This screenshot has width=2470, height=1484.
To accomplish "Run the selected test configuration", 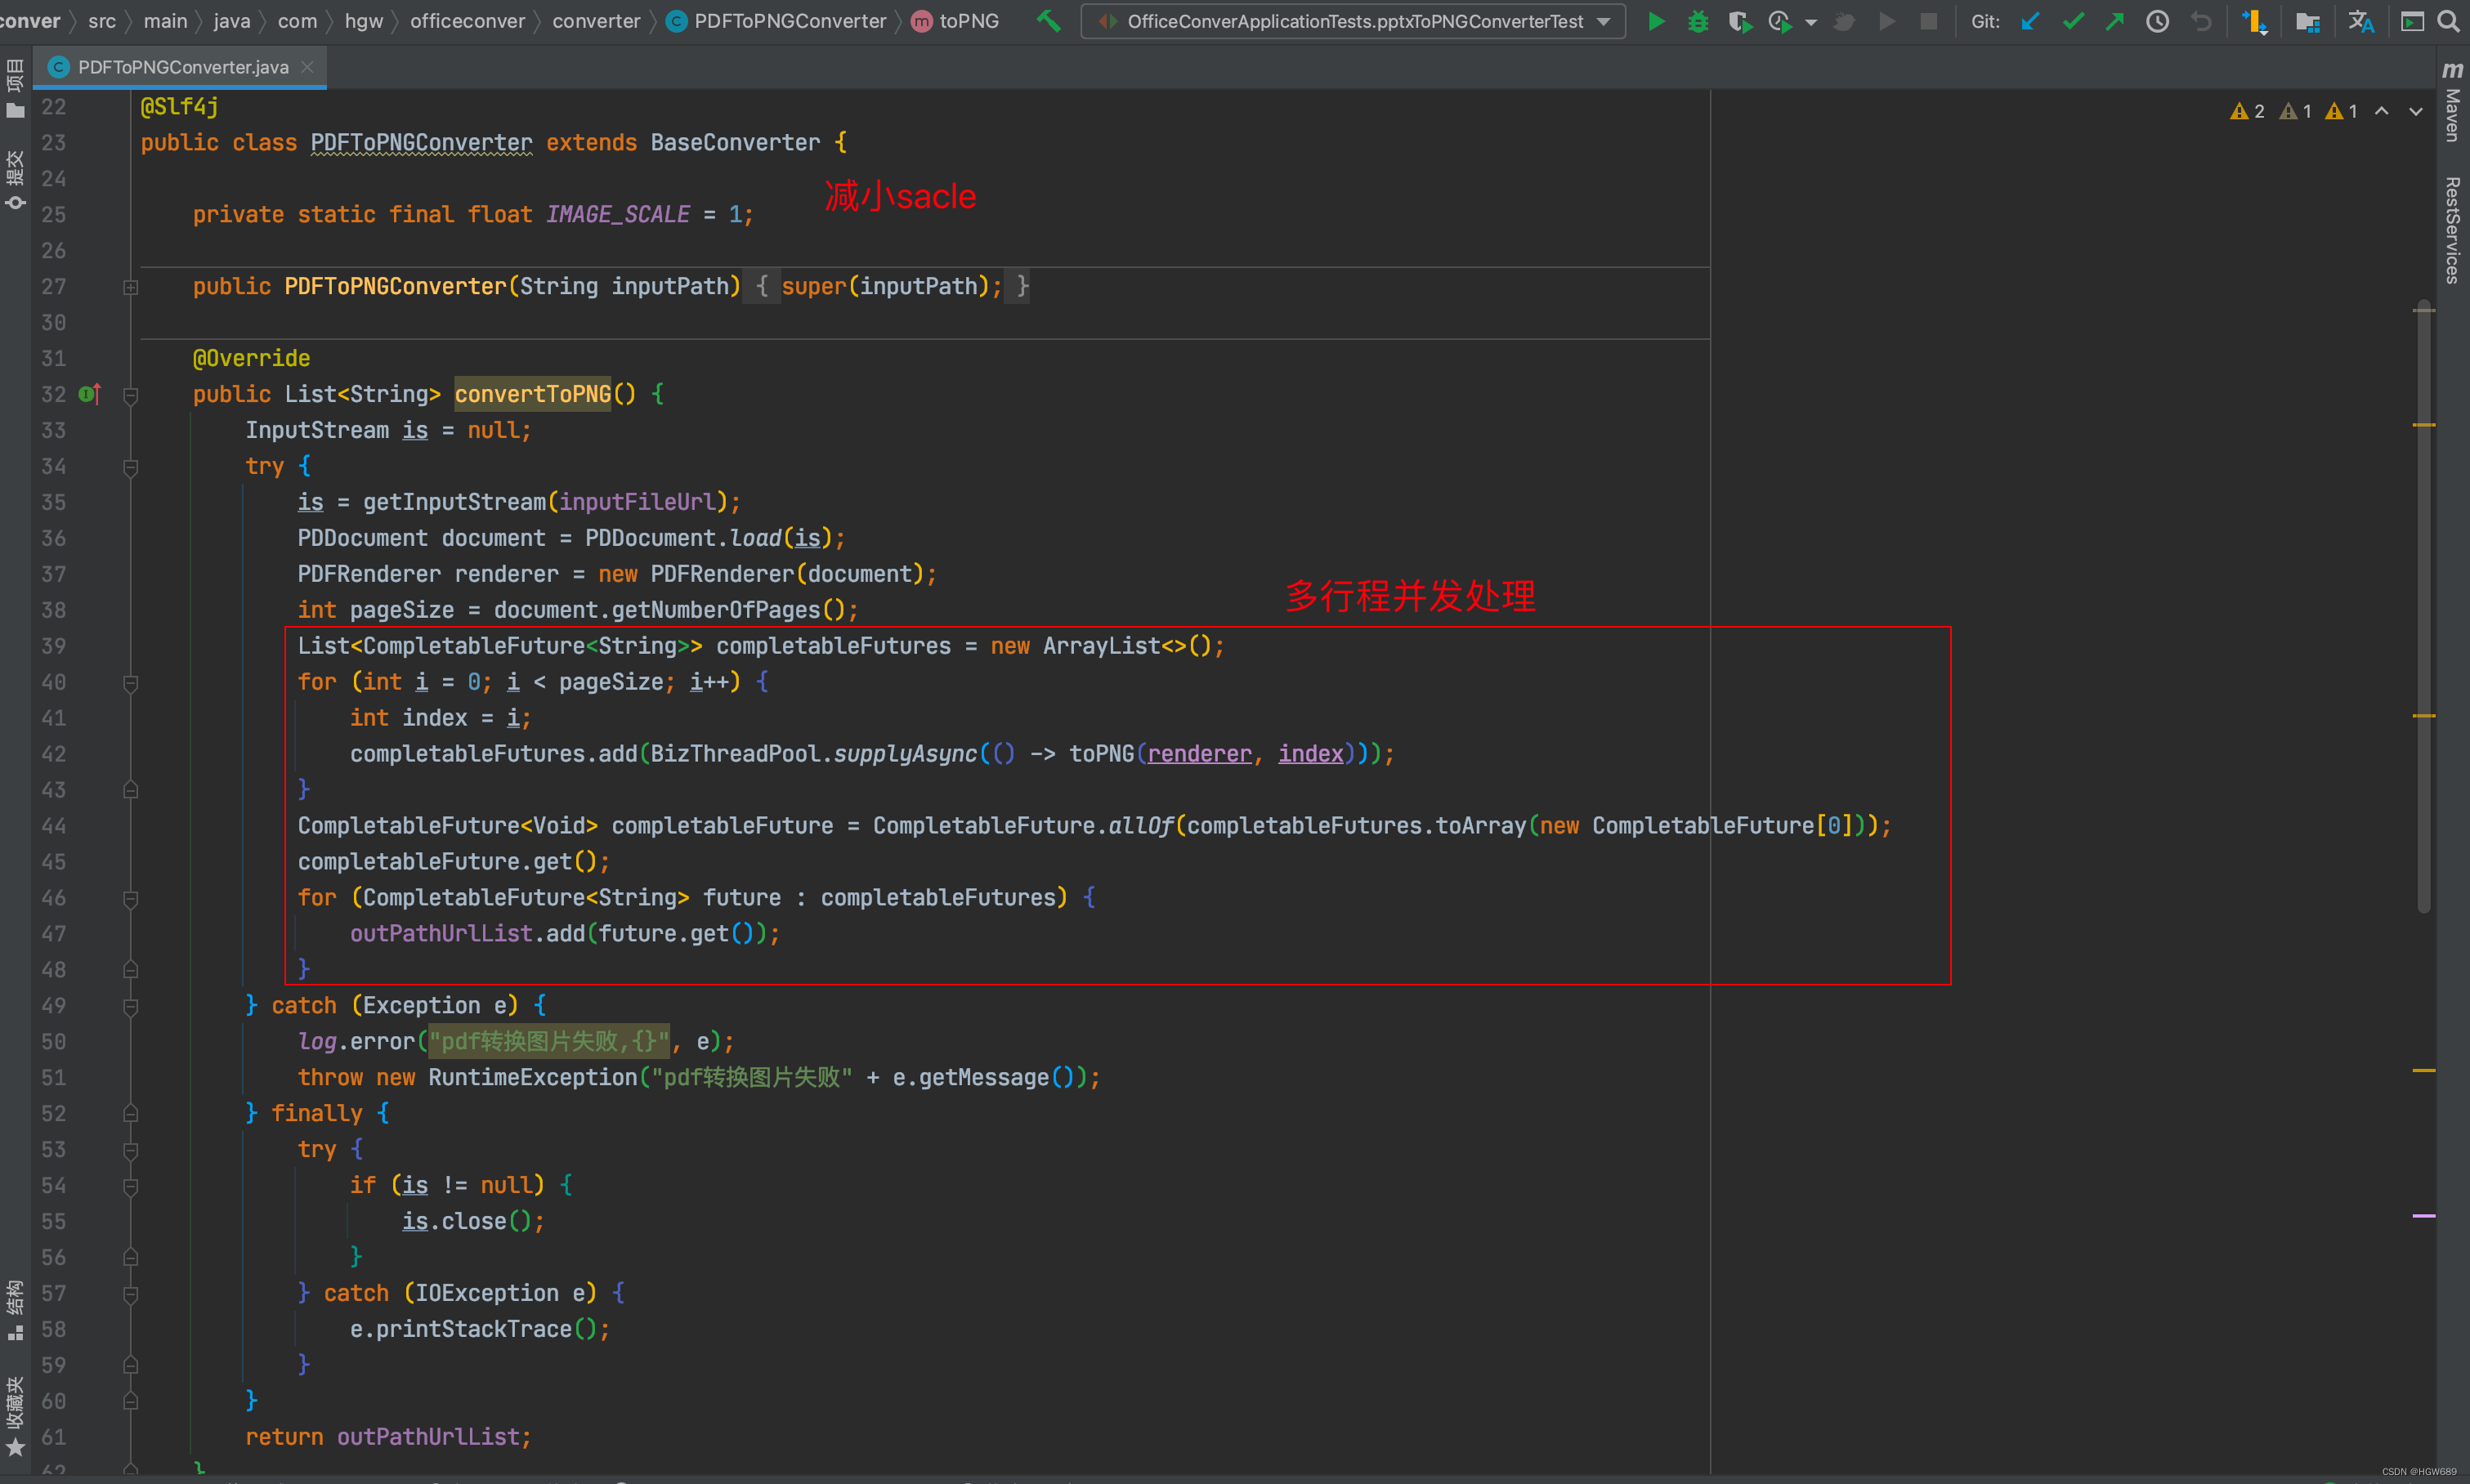I will tap(1656, 21).
